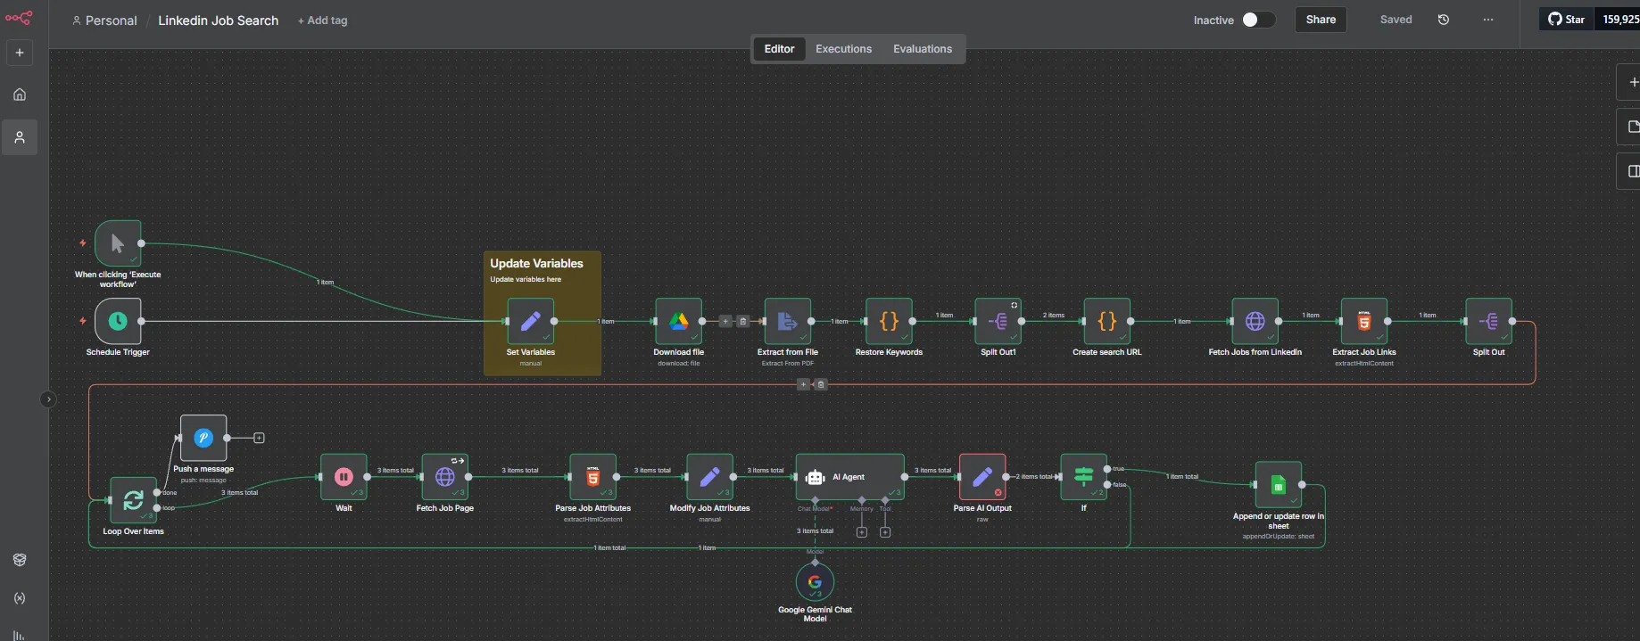The image size is (1640, 641).
Task: Switch to the Executions tab
Action: [x=843, y=49]
